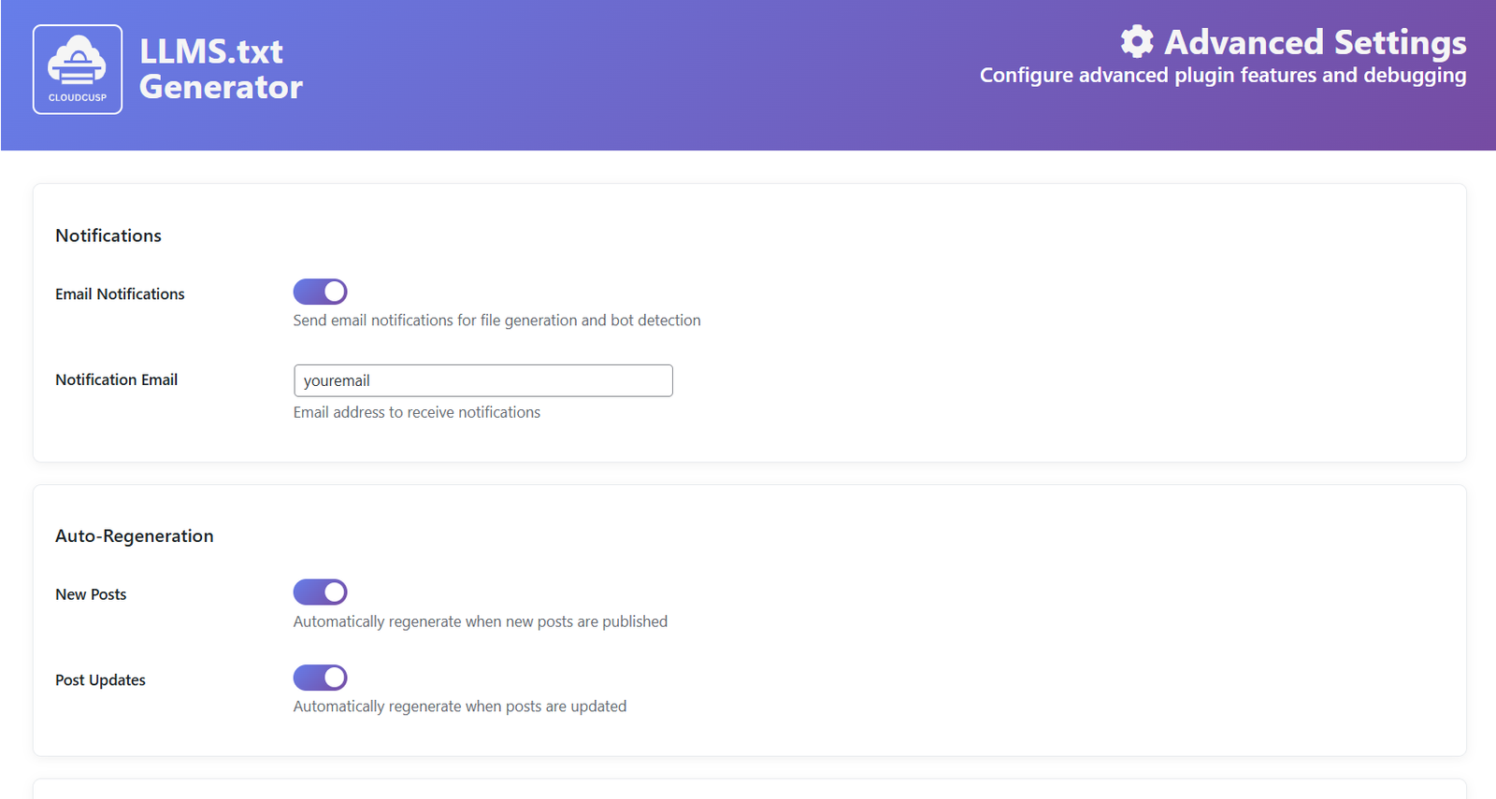This screenshot has height=799, width=1496.
Task: Click the CloudCusp logo icon
Action: [77, 62]
